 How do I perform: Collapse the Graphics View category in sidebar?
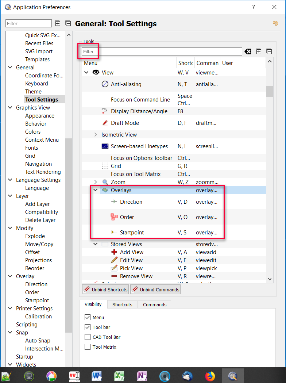tap(9, 108)
